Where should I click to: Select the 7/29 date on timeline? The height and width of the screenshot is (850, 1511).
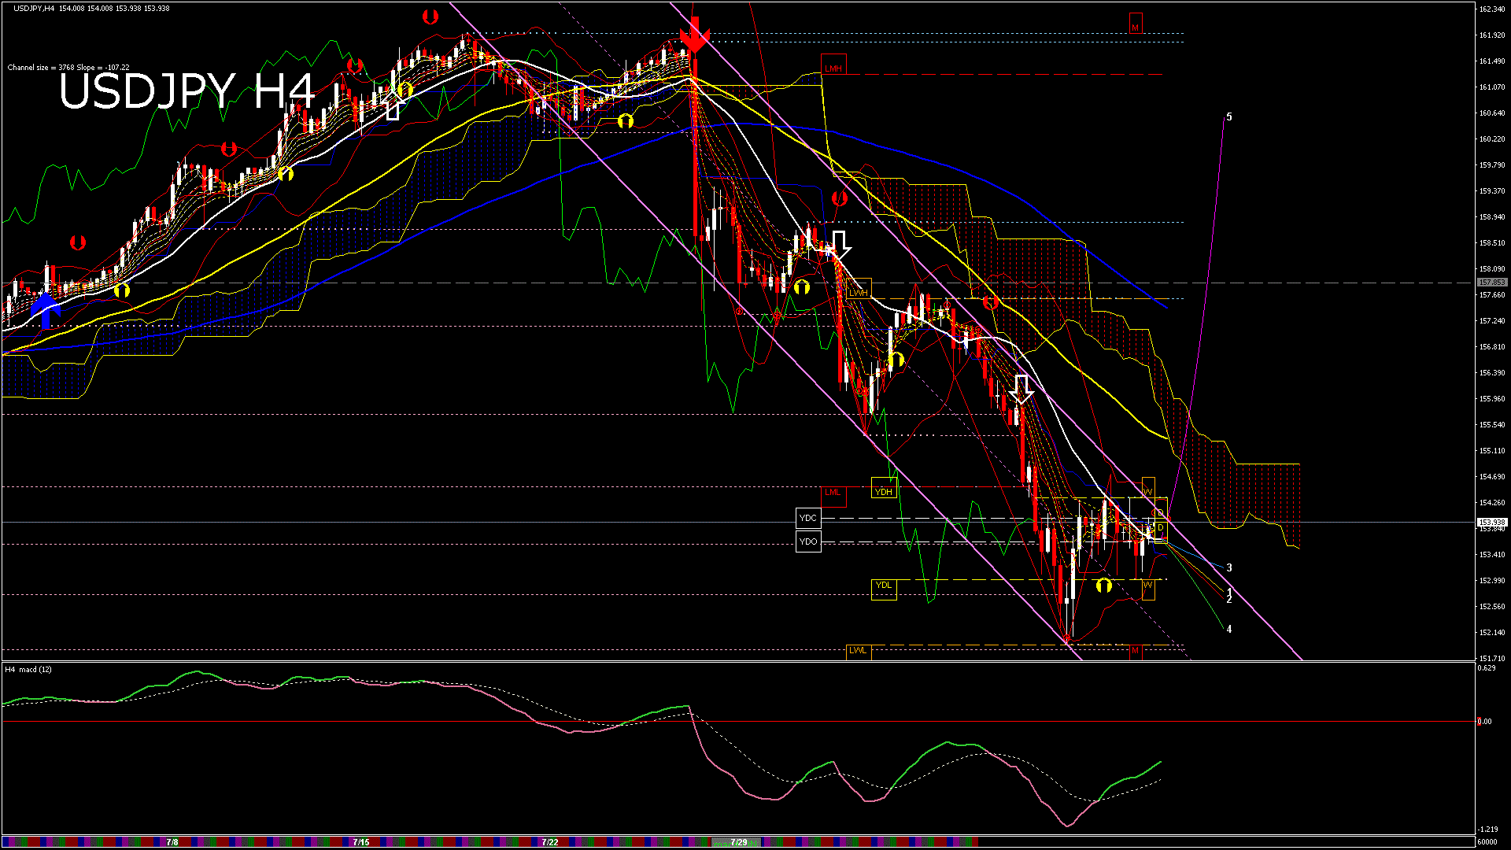pyautogui.click(x=738, y=842)
